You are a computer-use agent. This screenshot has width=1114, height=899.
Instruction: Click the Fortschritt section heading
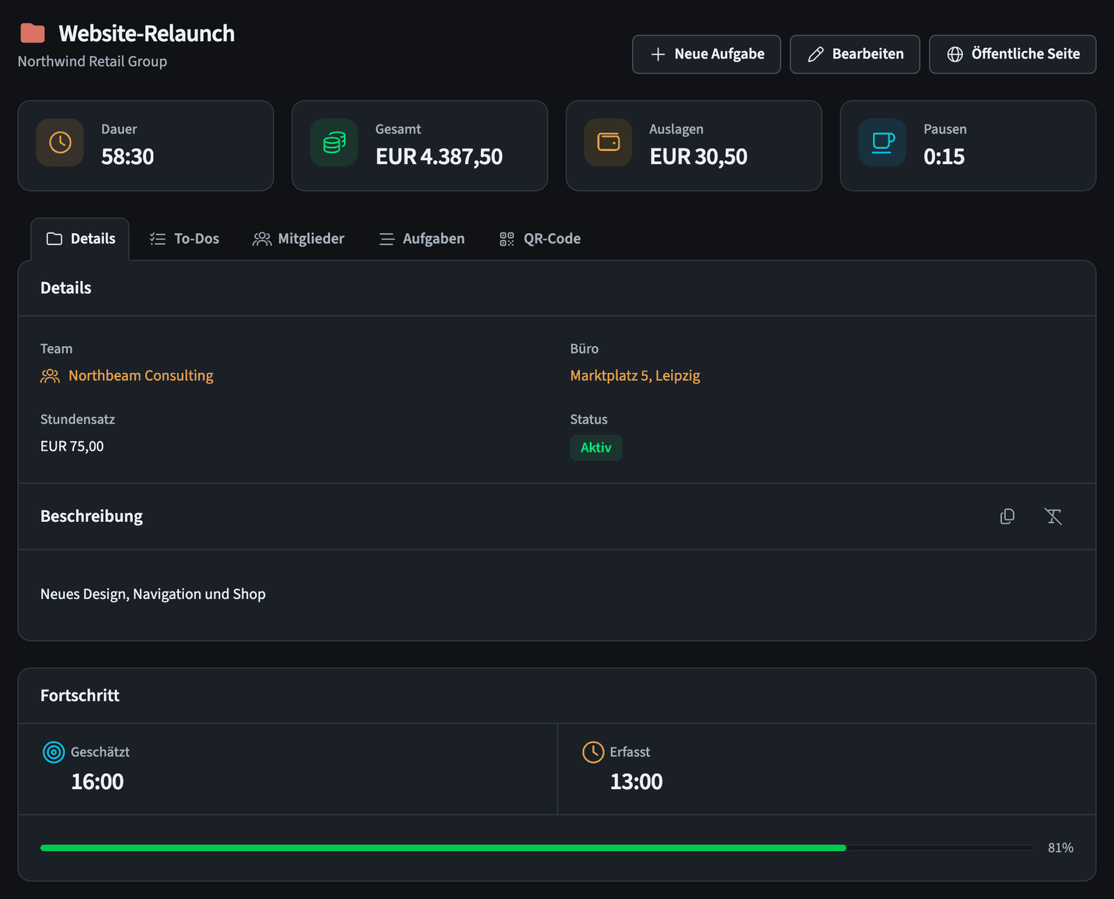click(80, 696)
